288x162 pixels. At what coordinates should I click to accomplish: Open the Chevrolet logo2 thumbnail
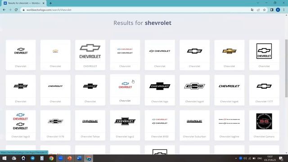coord(125,121)
